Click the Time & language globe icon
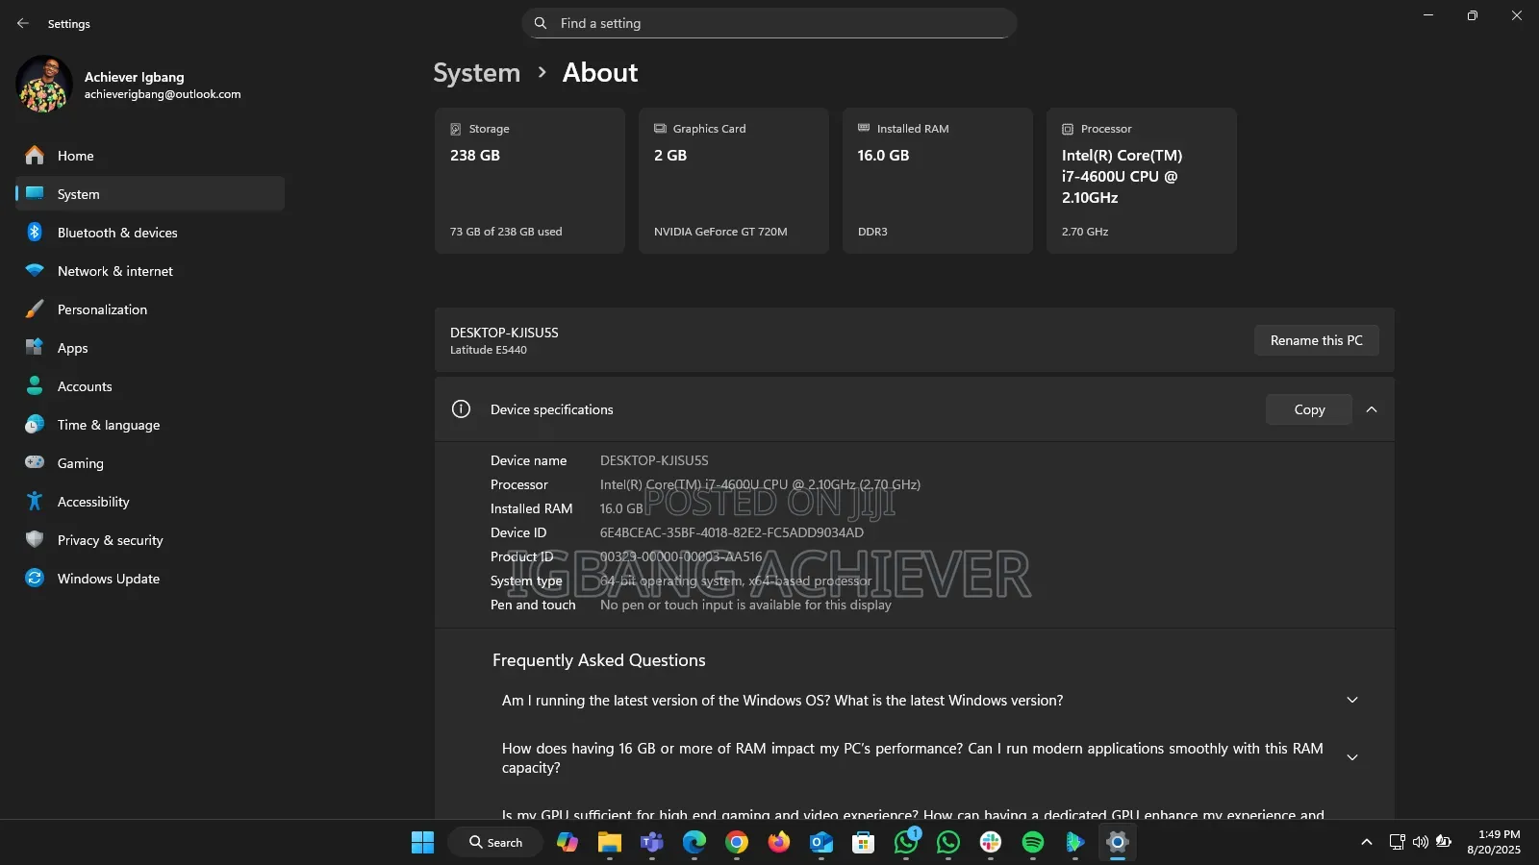The width and height of the screenshot is (1539, 865). pos(35,424)
